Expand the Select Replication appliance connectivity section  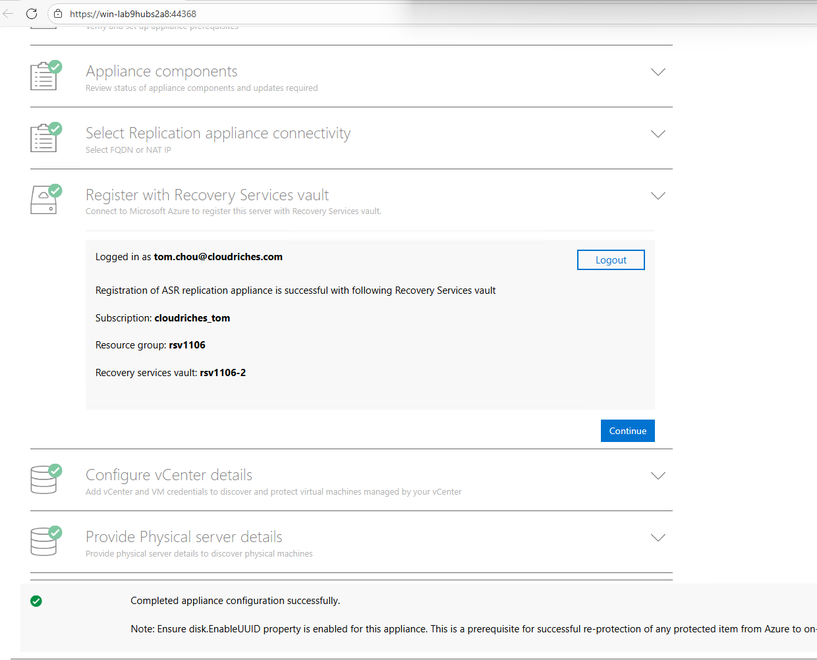[x=658, y=134]
